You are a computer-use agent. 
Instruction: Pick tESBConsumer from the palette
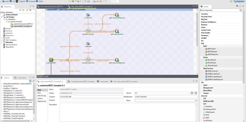coord(213,71)
